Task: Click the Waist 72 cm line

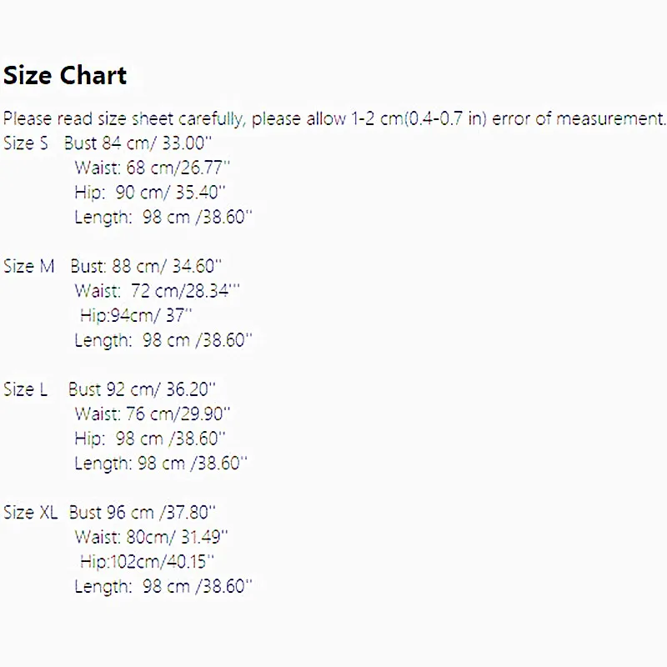Action: 157,291
